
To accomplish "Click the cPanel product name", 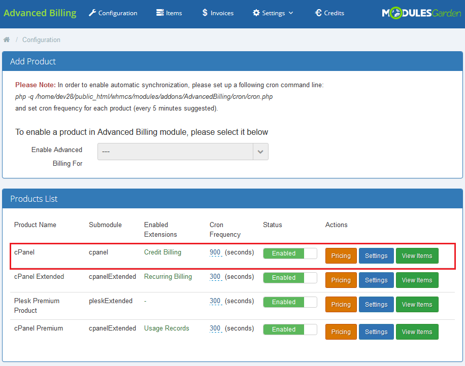I will coord(24,252).
